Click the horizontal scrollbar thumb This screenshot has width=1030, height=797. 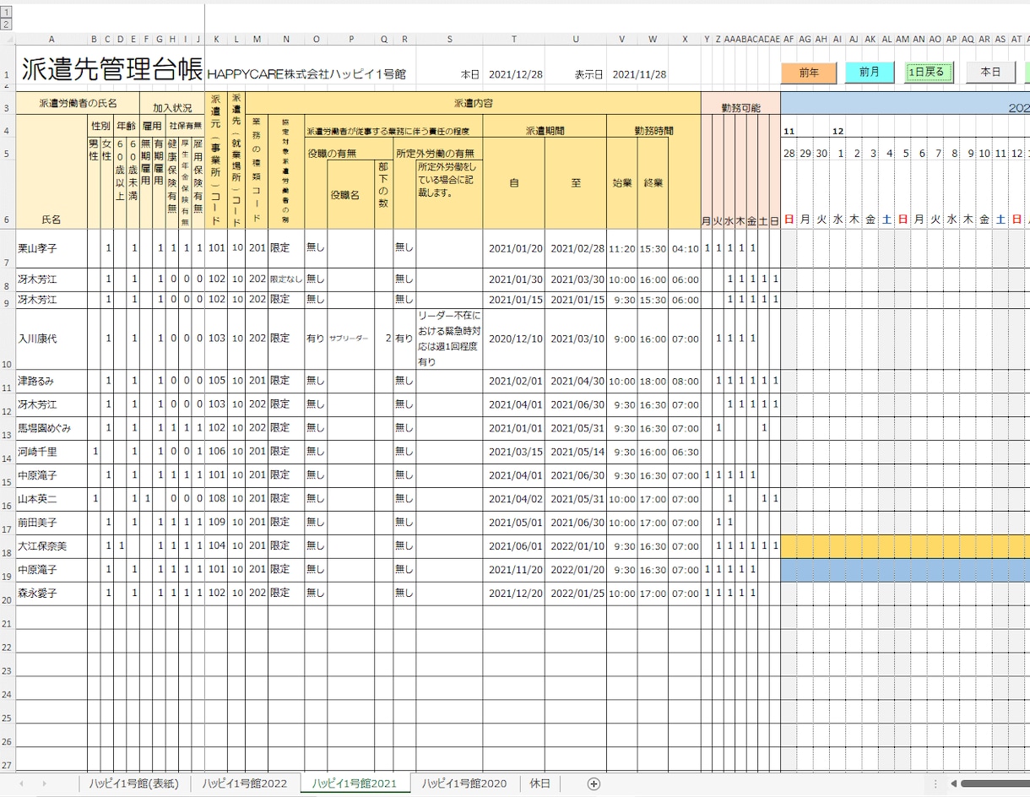pyautogui.click(x=995, y=783)
